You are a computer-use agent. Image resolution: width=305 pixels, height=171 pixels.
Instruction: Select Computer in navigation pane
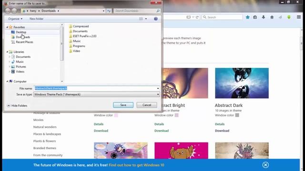click(x=20, y=81)
